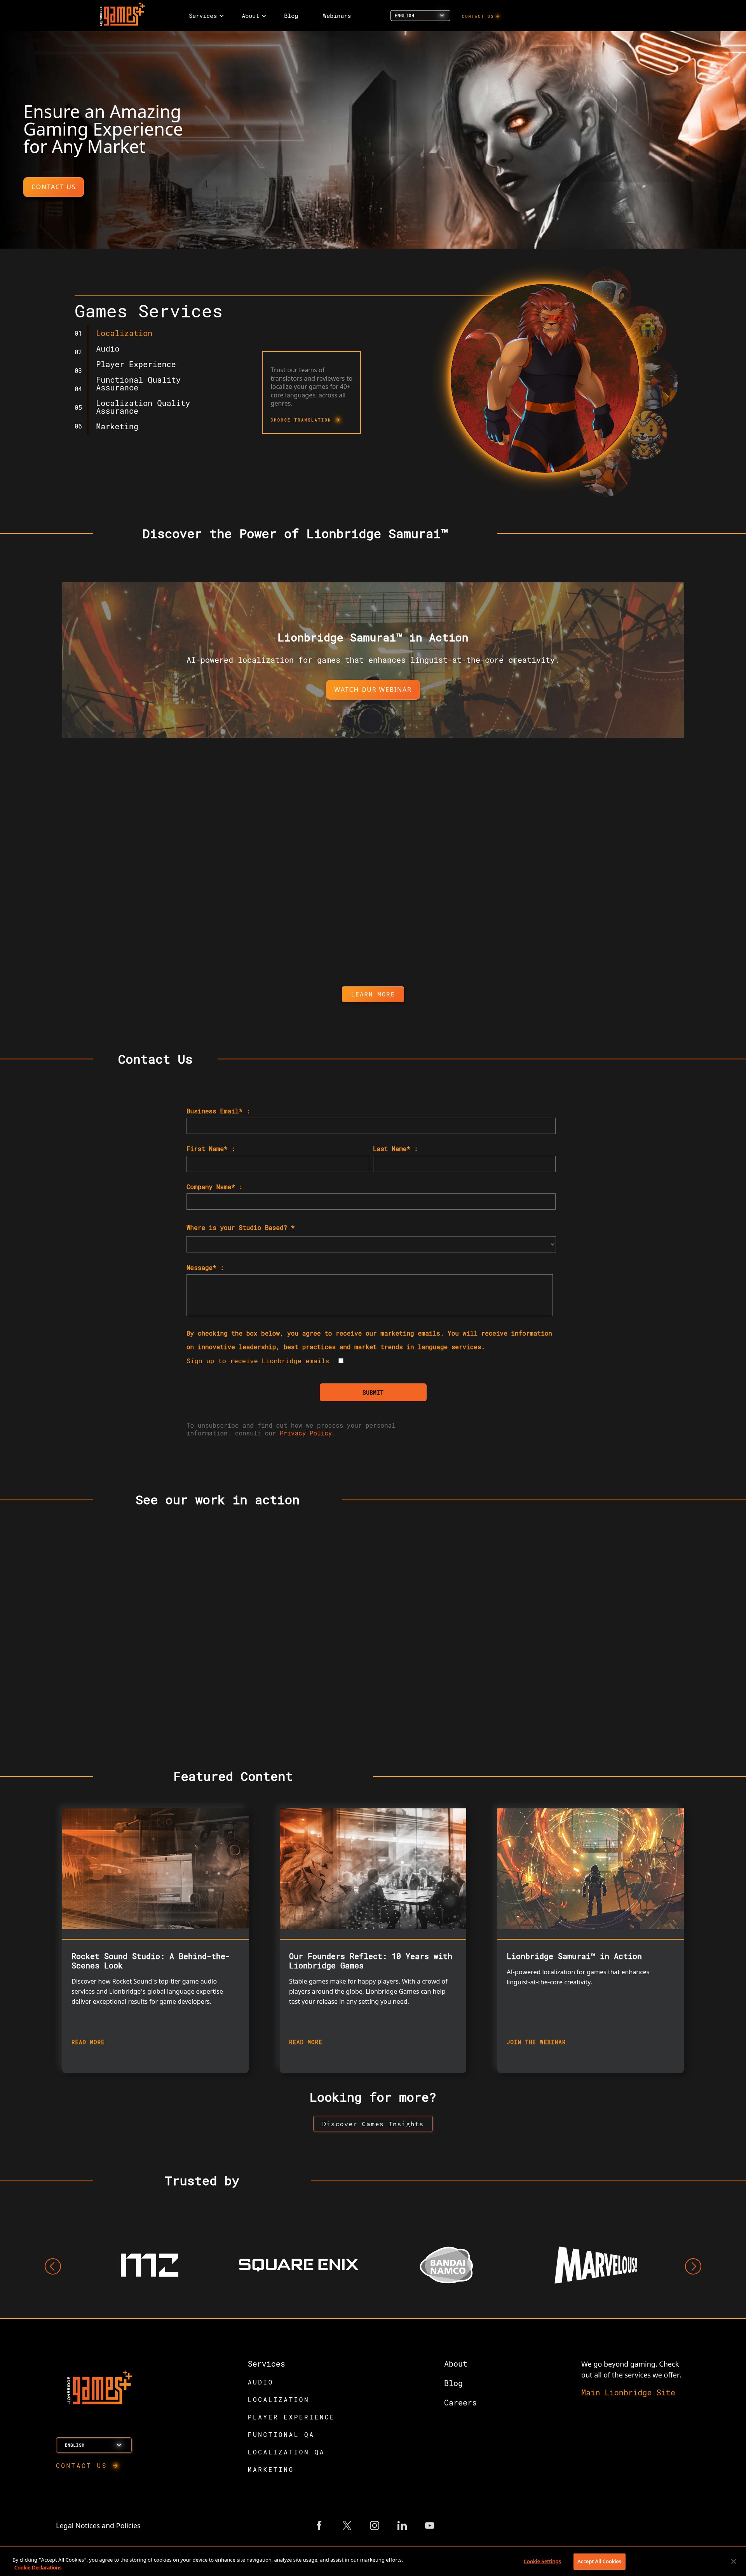Open the footer English language selector

[x=94, y=2445]
